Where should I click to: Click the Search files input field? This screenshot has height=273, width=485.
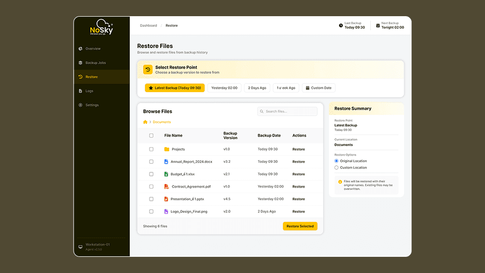point(287,111)
